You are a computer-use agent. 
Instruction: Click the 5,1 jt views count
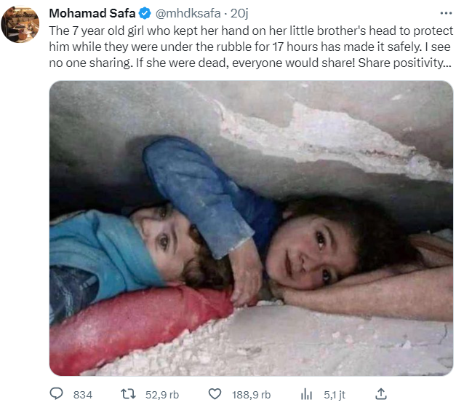point(333,394)
